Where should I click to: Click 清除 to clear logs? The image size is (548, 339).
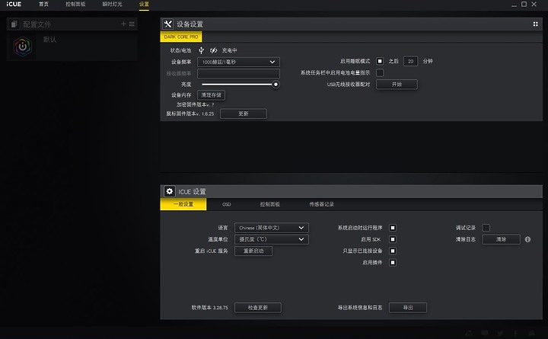[501, 239]
